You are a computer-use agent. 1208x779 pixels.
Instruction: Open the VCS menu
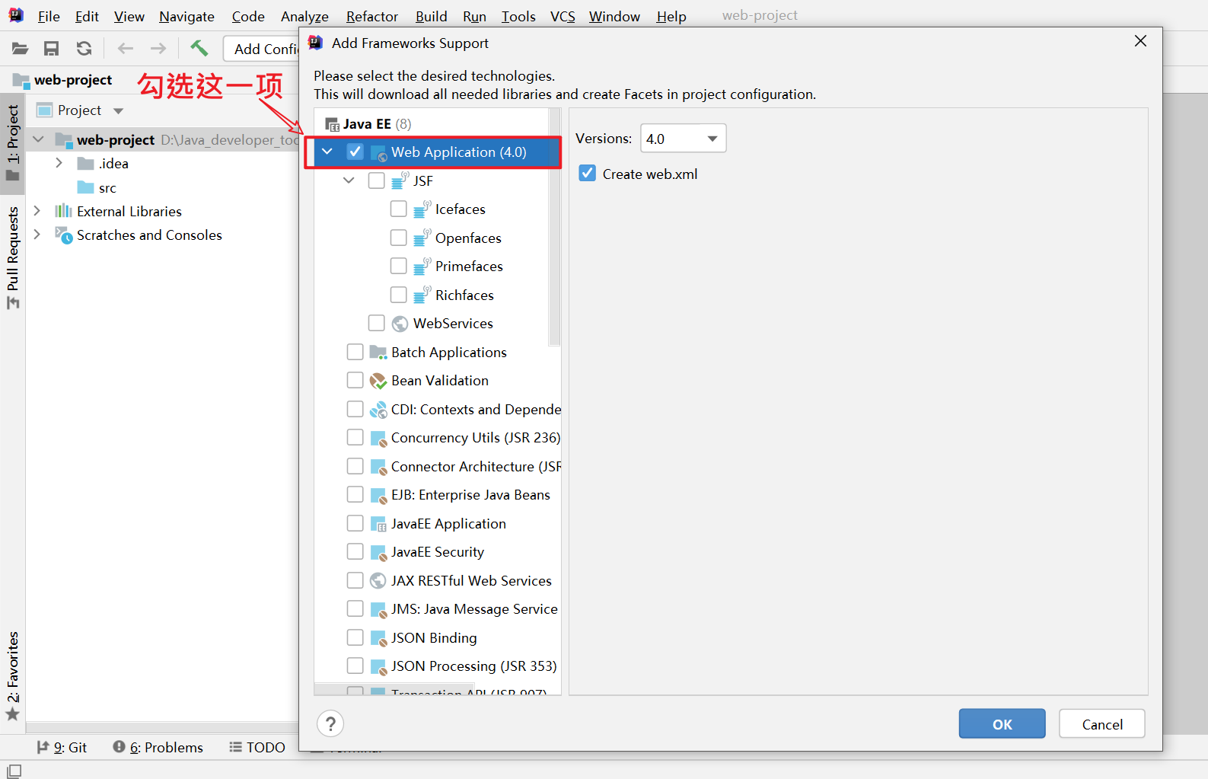[x=563, y=16]
